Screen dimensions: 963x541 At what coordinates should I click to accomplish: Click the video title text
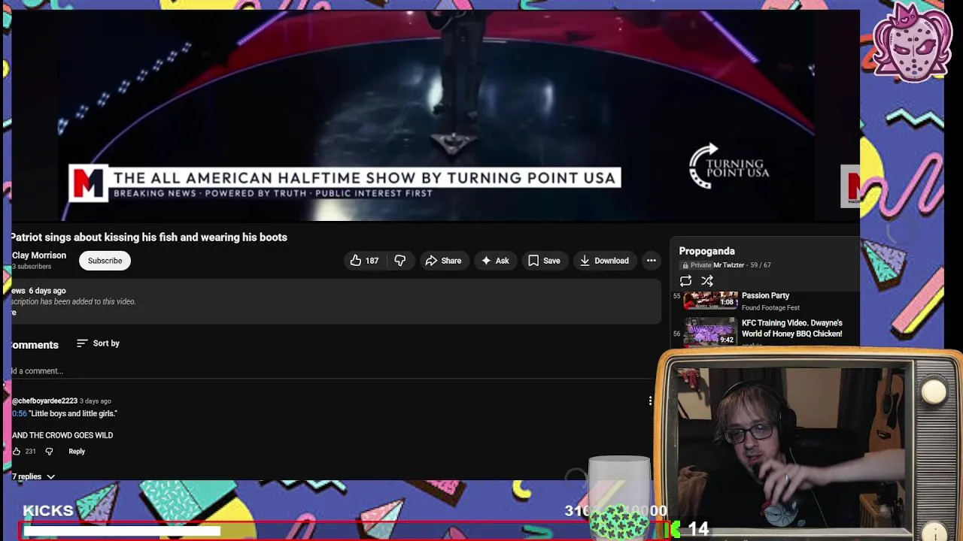(x=149, y=237)
